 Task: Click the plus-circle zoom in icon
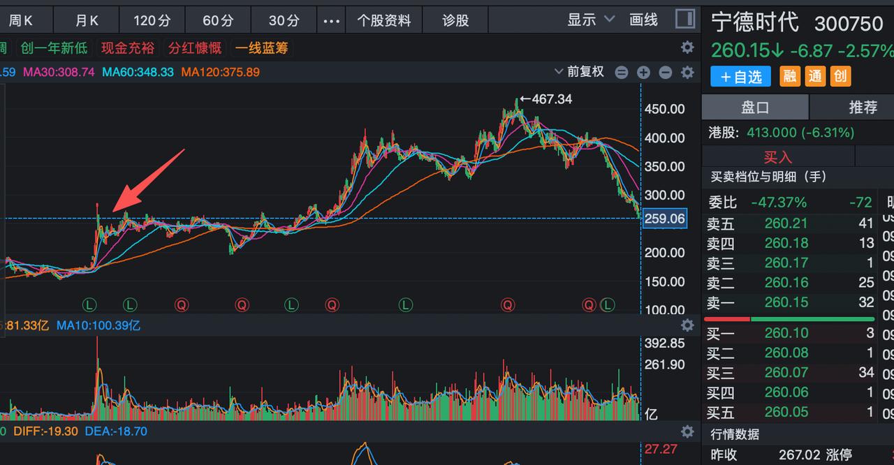pos(643,72)
